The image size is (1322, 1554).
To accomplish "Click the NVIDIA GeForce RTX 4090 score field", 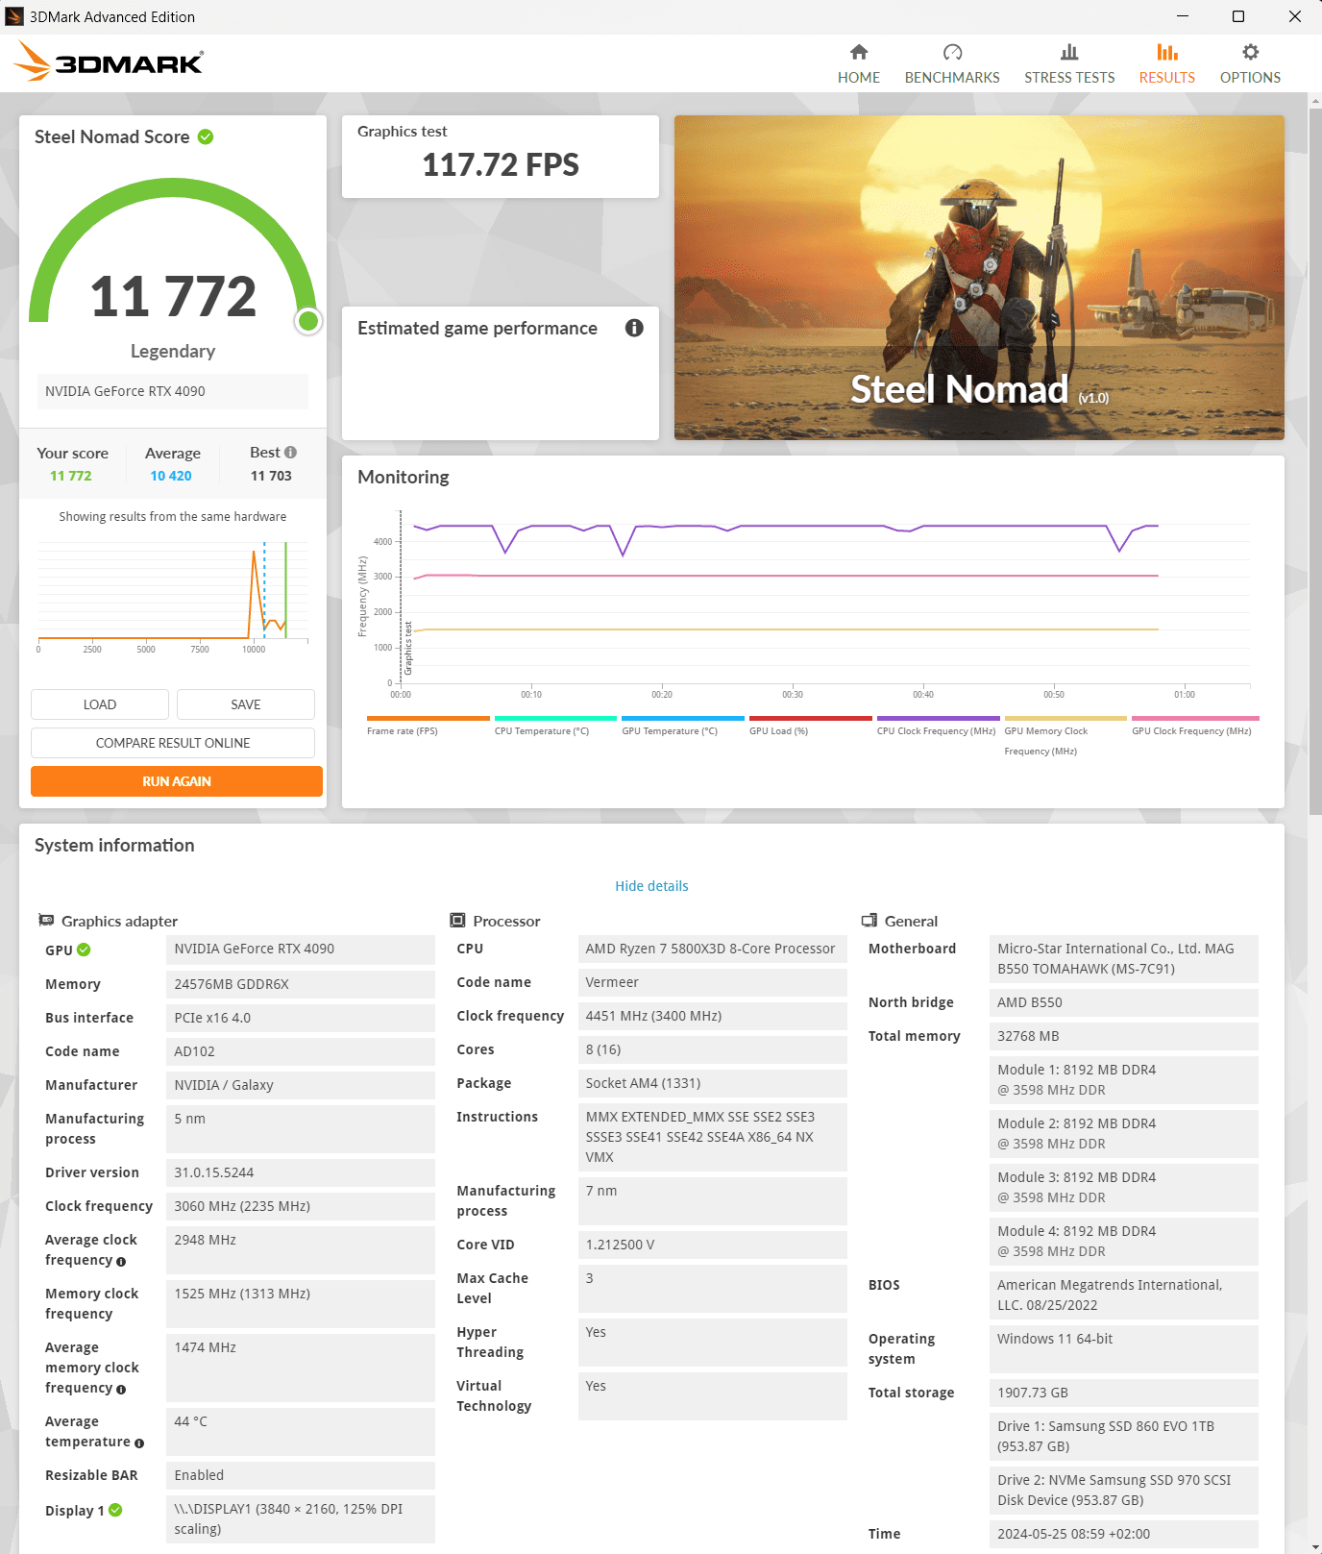I will [x=173, y=391].
